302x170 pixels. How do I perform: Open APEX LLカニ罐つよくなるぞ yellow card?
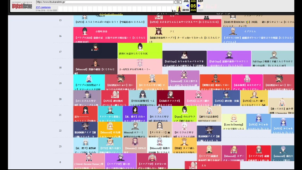tap(254, 98)
